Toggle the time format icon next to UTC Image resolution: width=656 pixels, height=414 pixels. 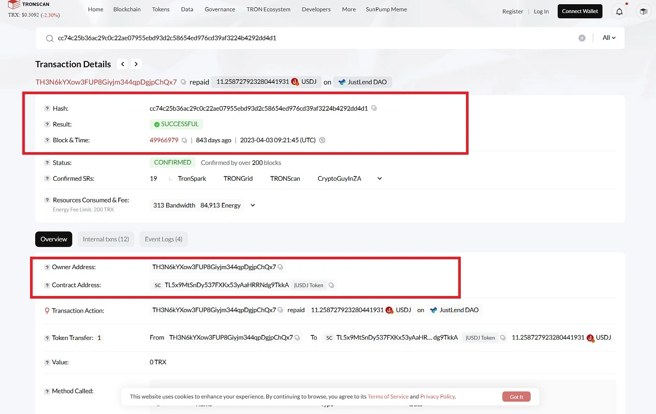[x=323, y=140]
